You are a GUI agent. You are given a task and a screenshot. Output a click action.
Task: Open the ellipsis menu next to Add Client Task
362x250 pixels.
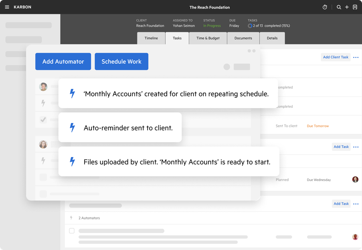(x=356, y=57)
